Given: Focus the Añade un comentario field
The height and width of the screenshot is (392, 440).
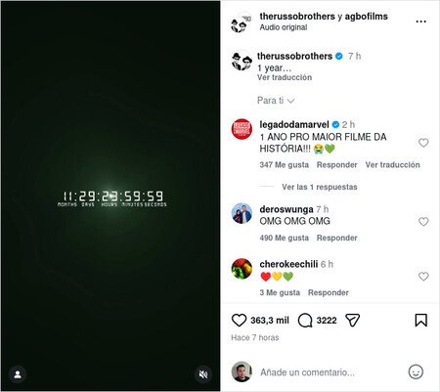Looking at the screenshot, I should [330, 372].
